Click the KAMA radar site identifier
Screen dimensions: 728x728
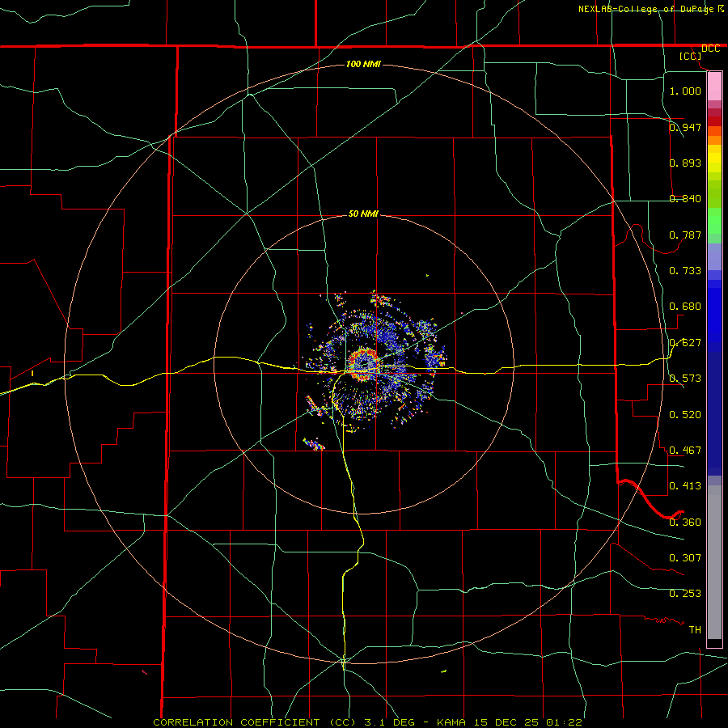point(451,722)
